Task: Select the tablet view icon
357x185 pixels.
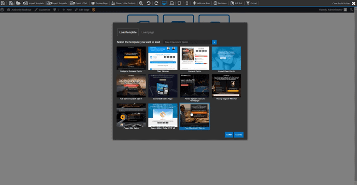Action: pyautogui.click(x=179, y=3)
